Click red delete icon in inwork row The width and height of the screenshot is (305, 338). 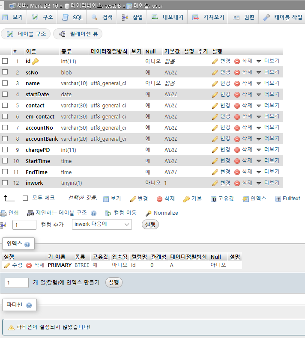click(x=237, y=183)
